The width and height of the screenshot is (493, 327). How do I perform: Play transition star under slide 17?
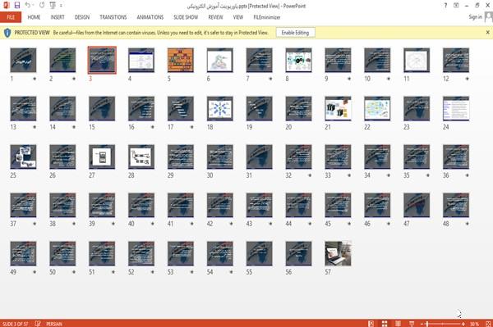(191, 127)
